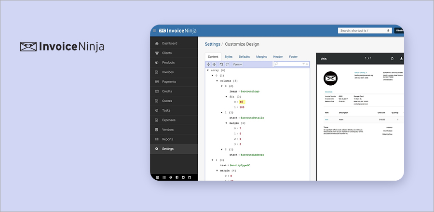
Task: Collapse the fit [2] node
Action: [227, 97]
